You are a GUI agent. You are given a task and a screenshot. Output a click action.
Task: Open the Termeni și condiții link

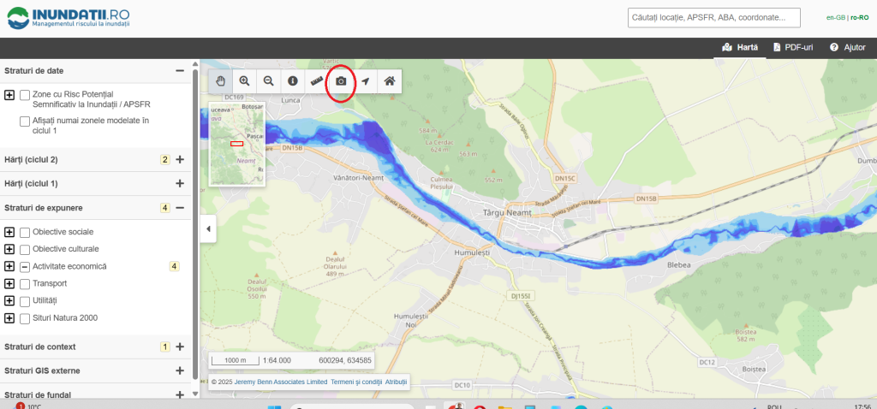tap(355, 382)
